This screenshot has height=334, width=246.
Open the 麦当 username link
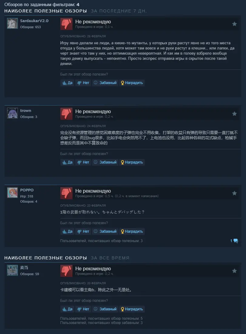(x=24, y=268)
